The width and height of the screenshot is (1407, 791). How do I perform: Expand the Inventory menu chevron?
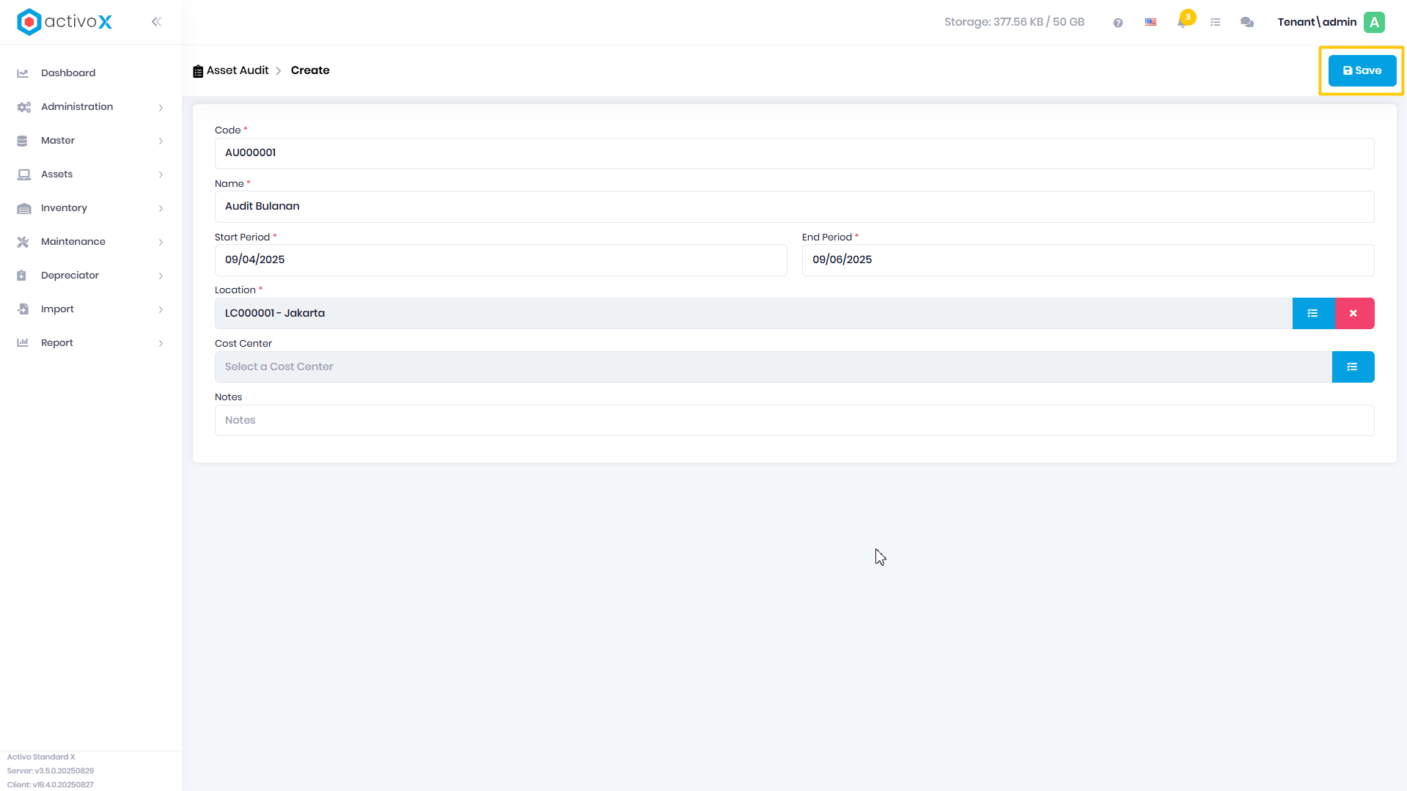click(x=161, y=209)
